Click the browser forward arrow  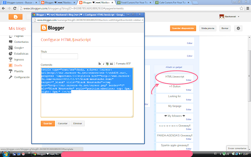tap(9, 9)
